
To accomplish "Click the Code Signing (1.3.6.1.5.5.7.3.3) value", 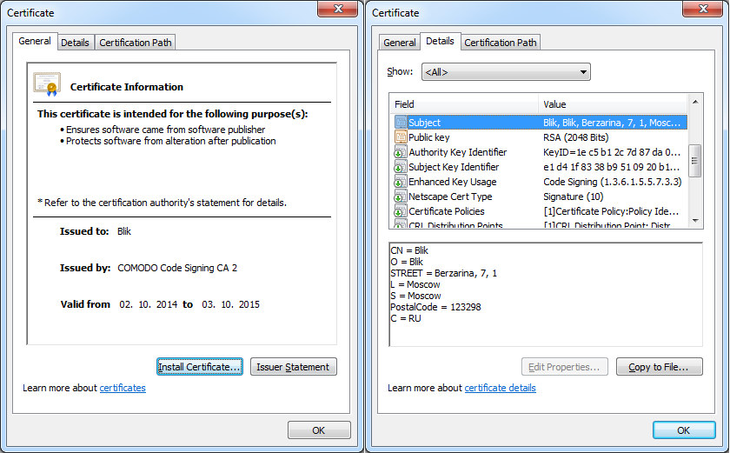I will (612, 182).
